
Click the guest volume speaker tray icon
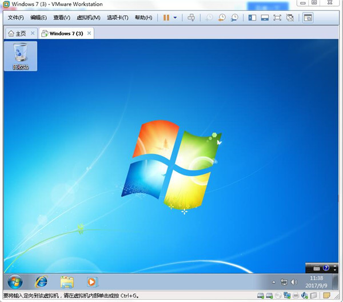point(294,282)
